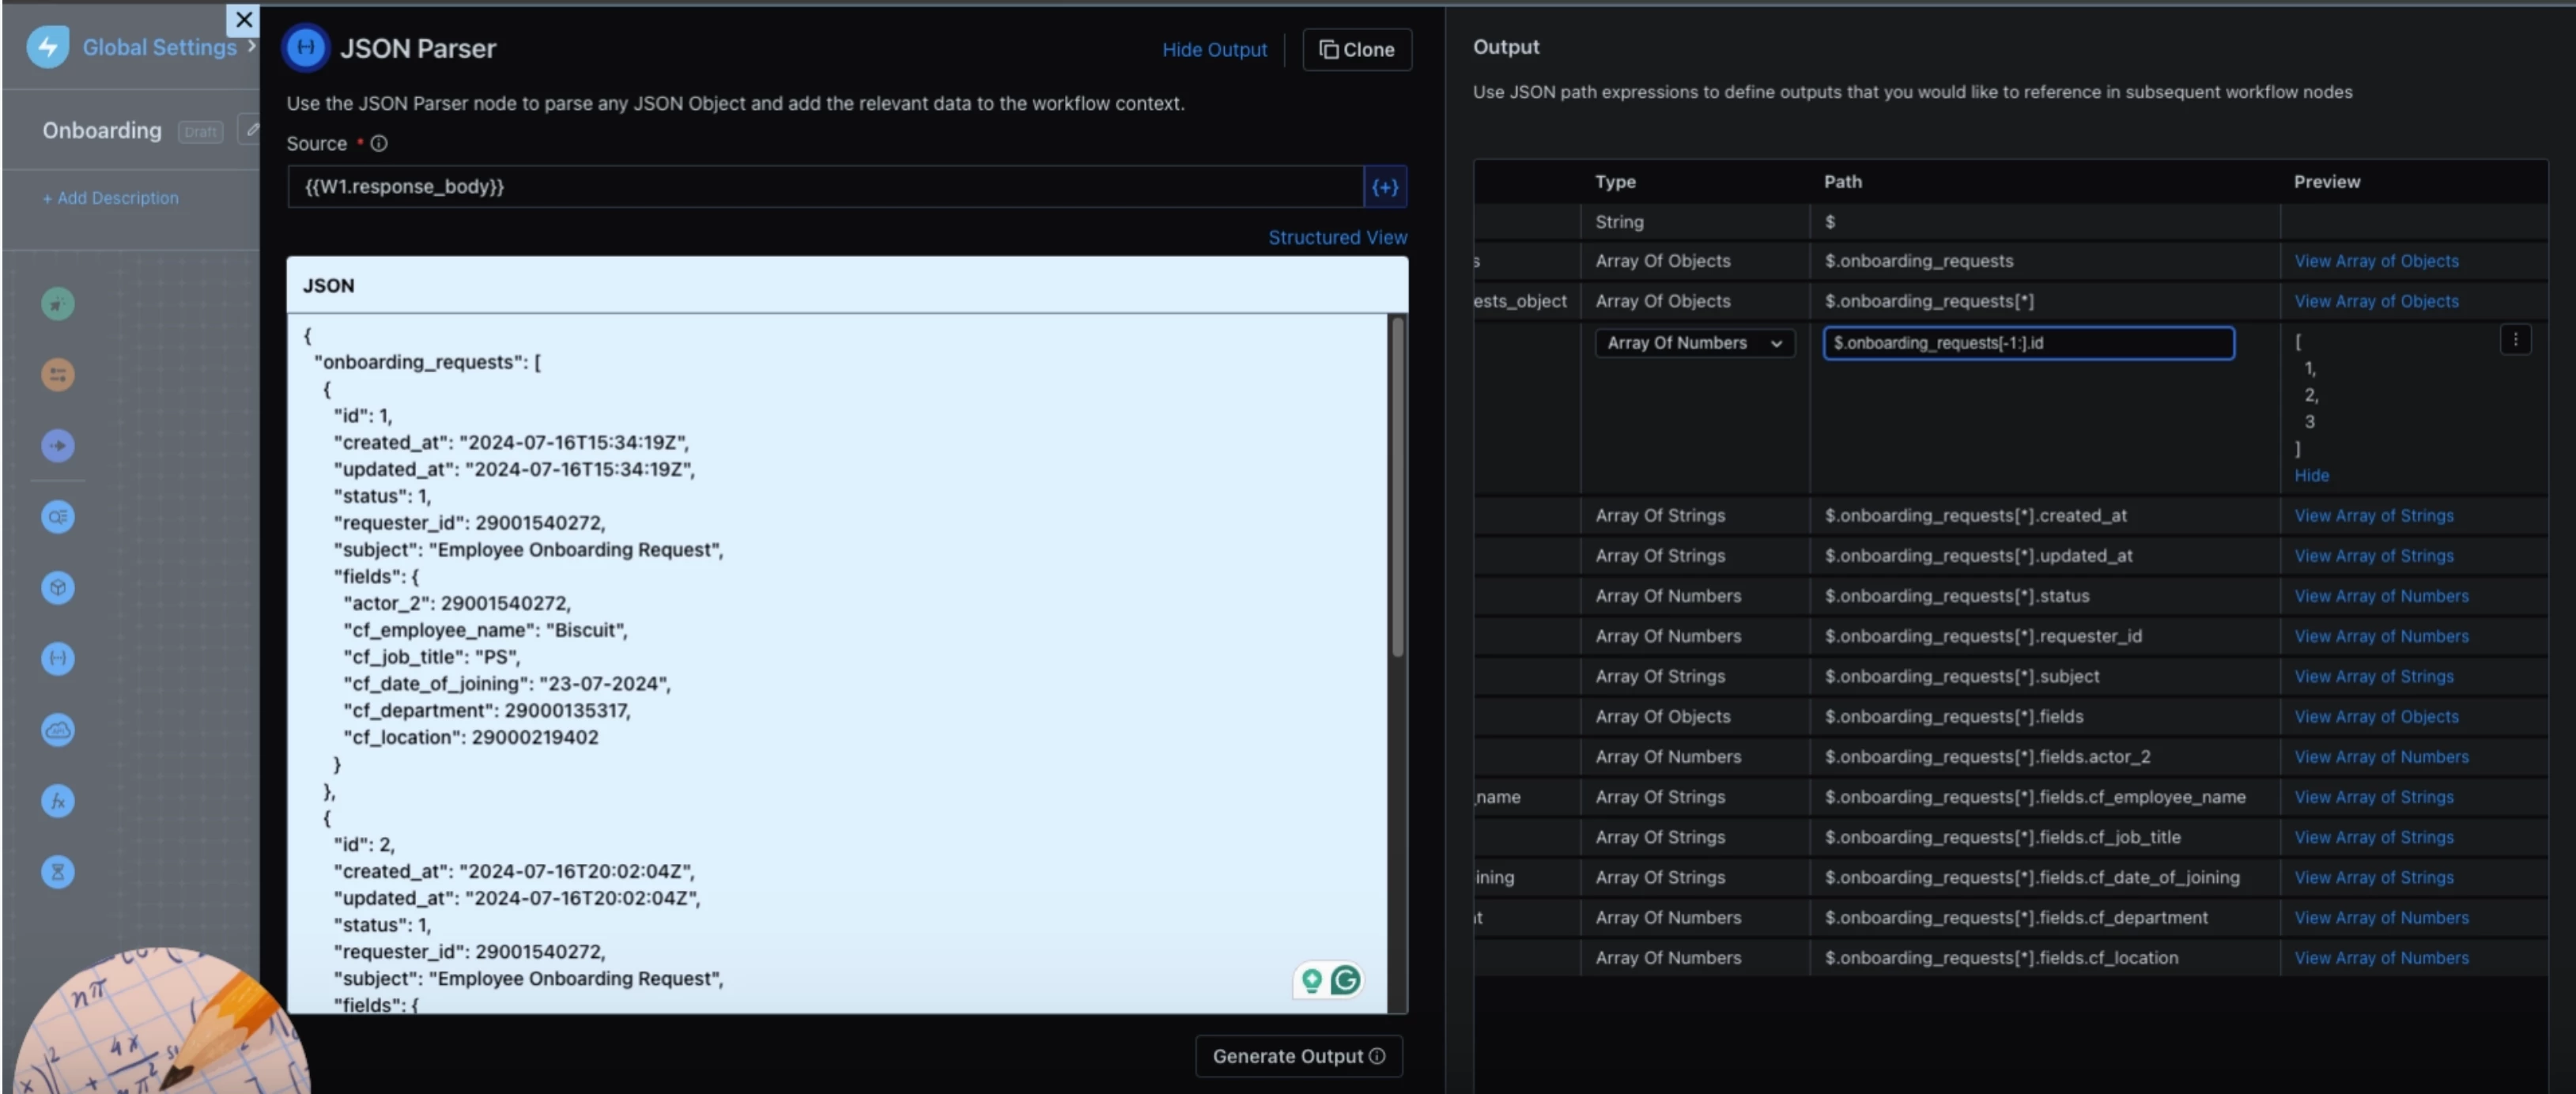2576x1094 pixels.
Task: View Array of Numbers for cf_department path
Action: (2381, 917)
